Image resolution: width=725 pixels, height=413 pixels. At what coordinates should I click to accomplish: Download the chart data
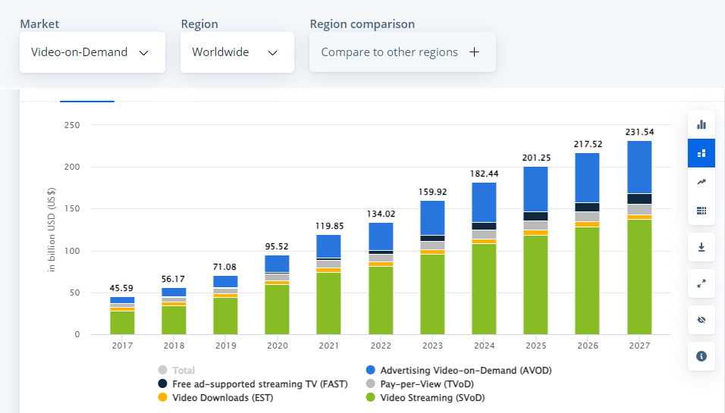click(701, 247)
